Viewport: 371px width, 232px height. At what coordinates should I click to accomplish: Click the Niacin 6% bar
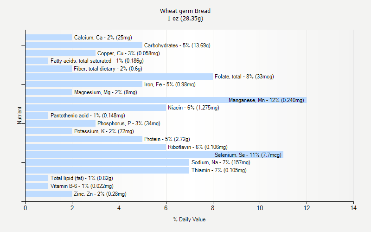click(96, 108)
